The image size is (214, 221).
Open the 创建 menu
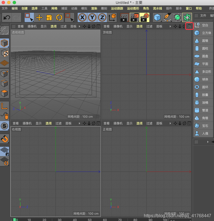(x=25, y=9)
